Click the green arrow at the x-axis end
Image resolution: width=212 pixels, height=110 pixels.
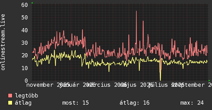[209, 81]
